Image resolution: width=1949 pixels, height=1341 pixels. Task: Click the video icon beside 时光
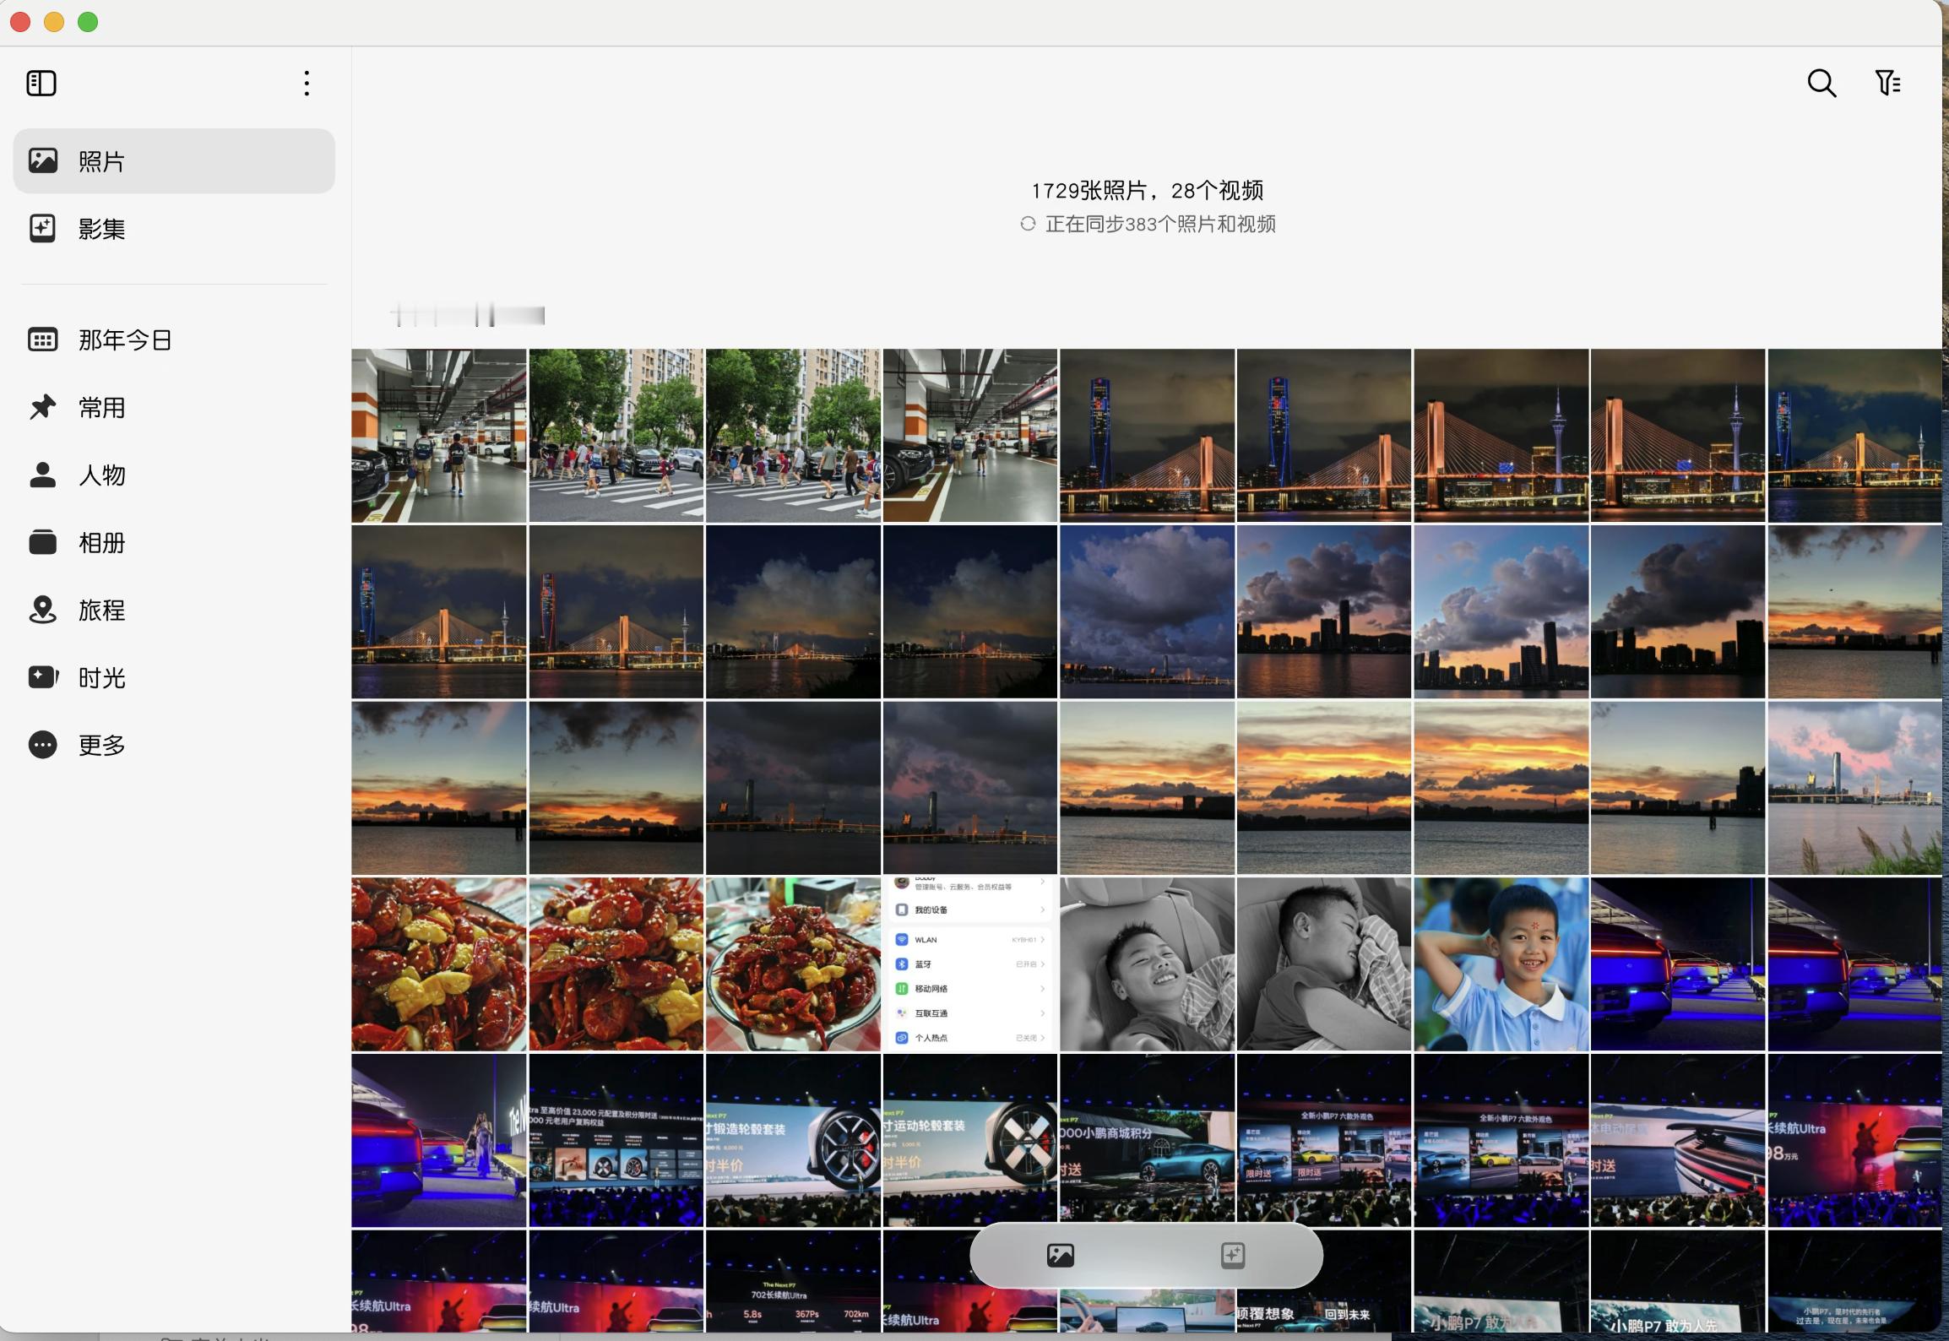43,677
